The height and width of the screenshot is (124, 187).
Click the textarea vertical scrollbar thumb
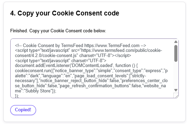pyautogui.click(x=176, y=53)
